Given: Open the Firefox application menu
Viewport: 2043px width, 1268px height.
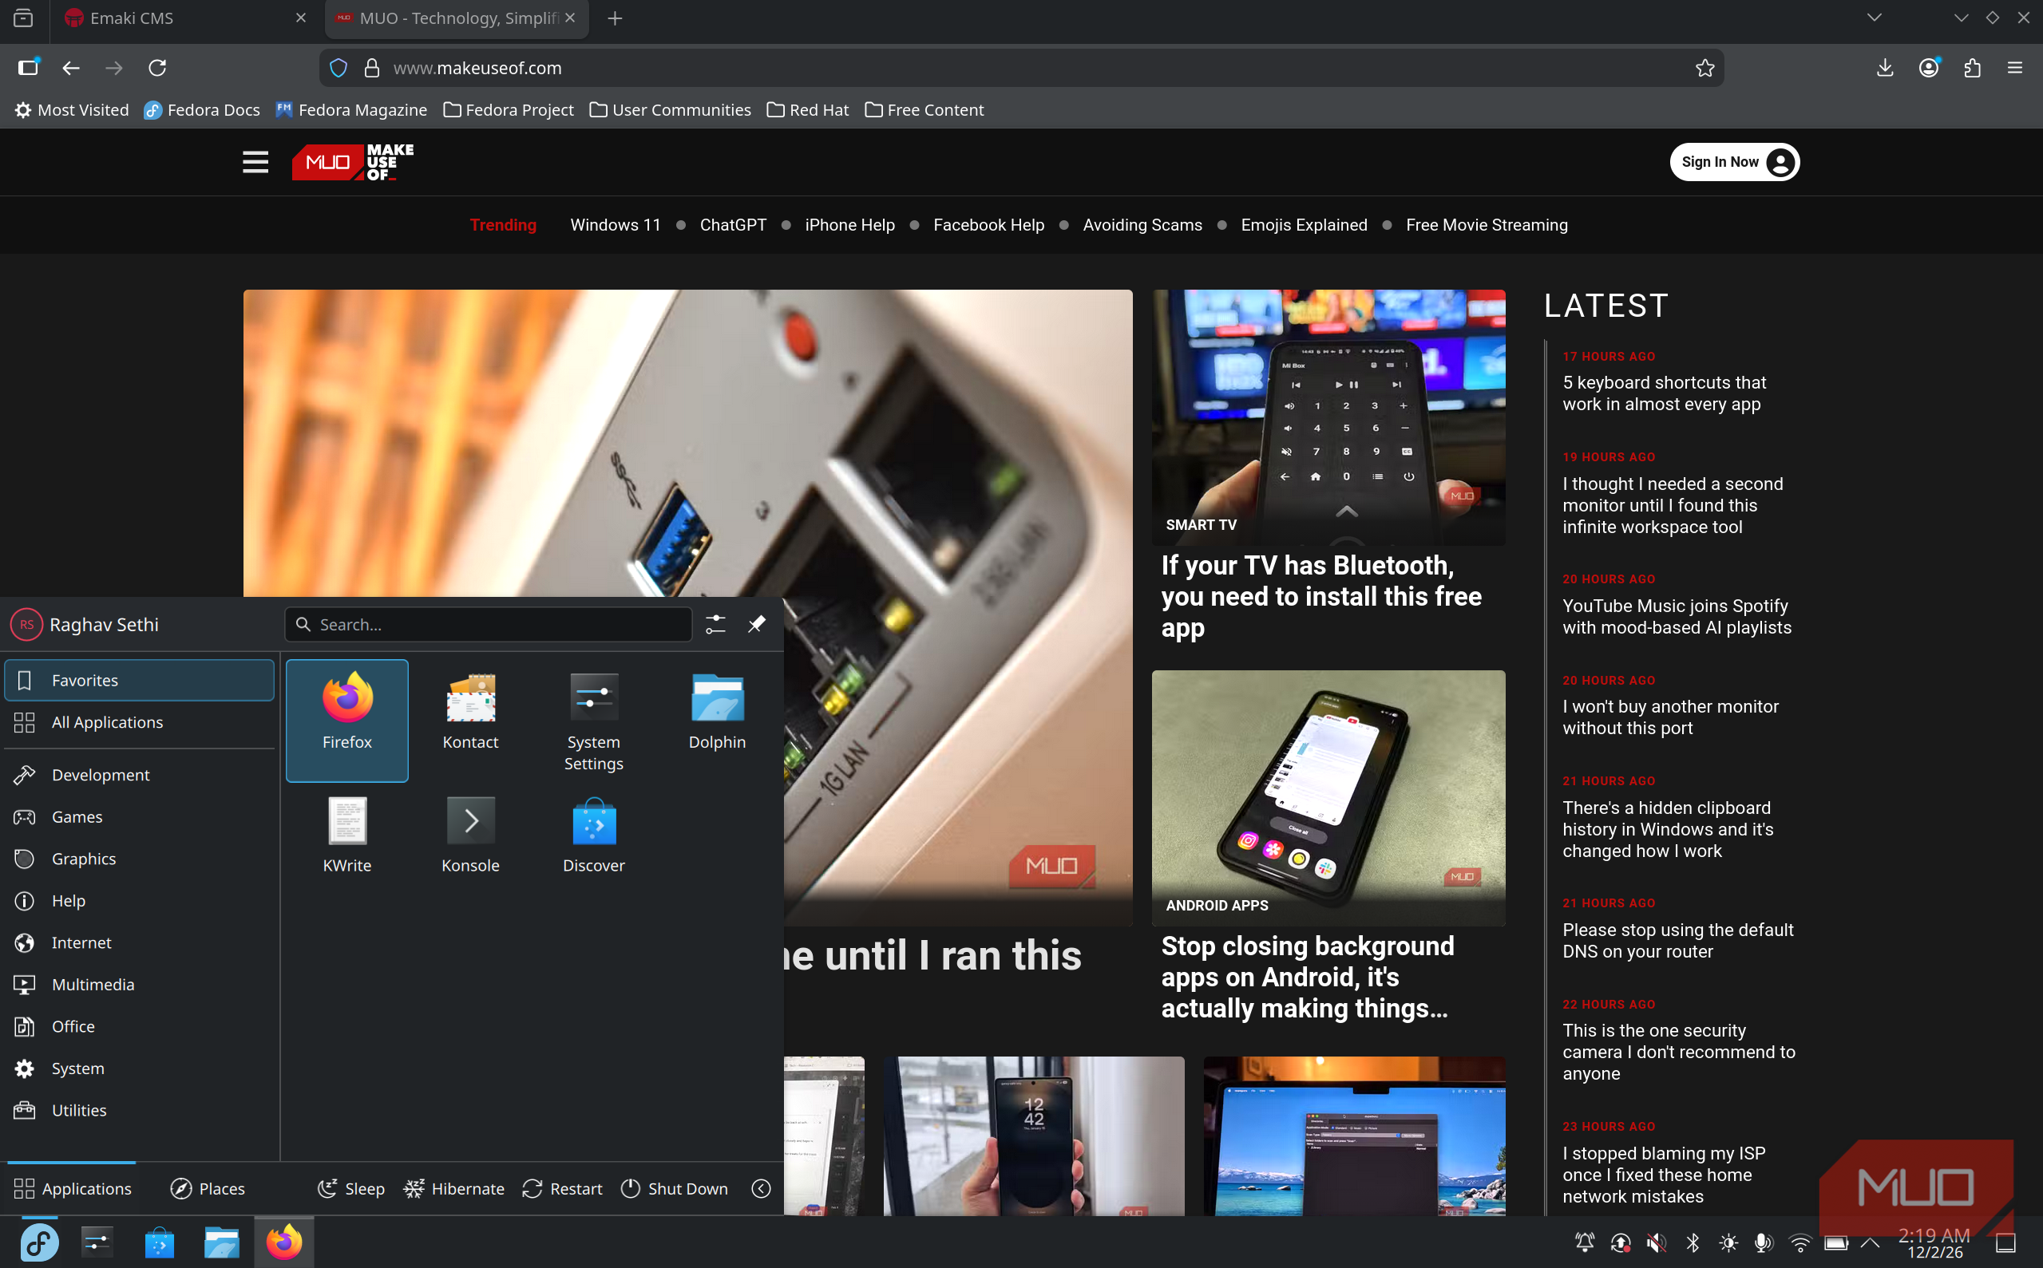Looking at the screenshot, I should pyautogui.click(x=2014, y=68).
